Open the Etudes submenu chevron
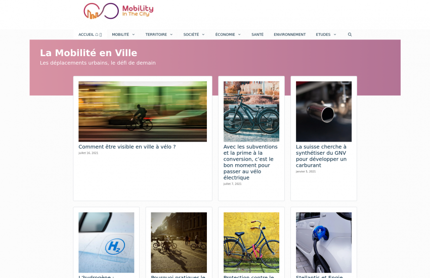Image resolution: width=430 pixels, height=278 pixels. (x=335, y=34)
